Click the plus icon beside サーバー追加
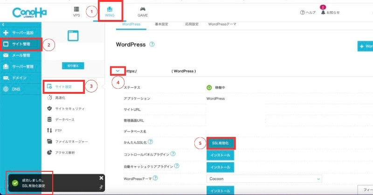373x195 pixels. [6, 32]
